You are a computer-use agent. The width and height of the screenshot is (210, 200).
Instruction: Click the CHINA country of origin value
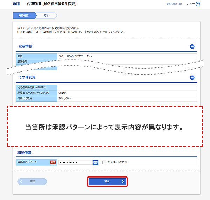[x=62, y=93]
